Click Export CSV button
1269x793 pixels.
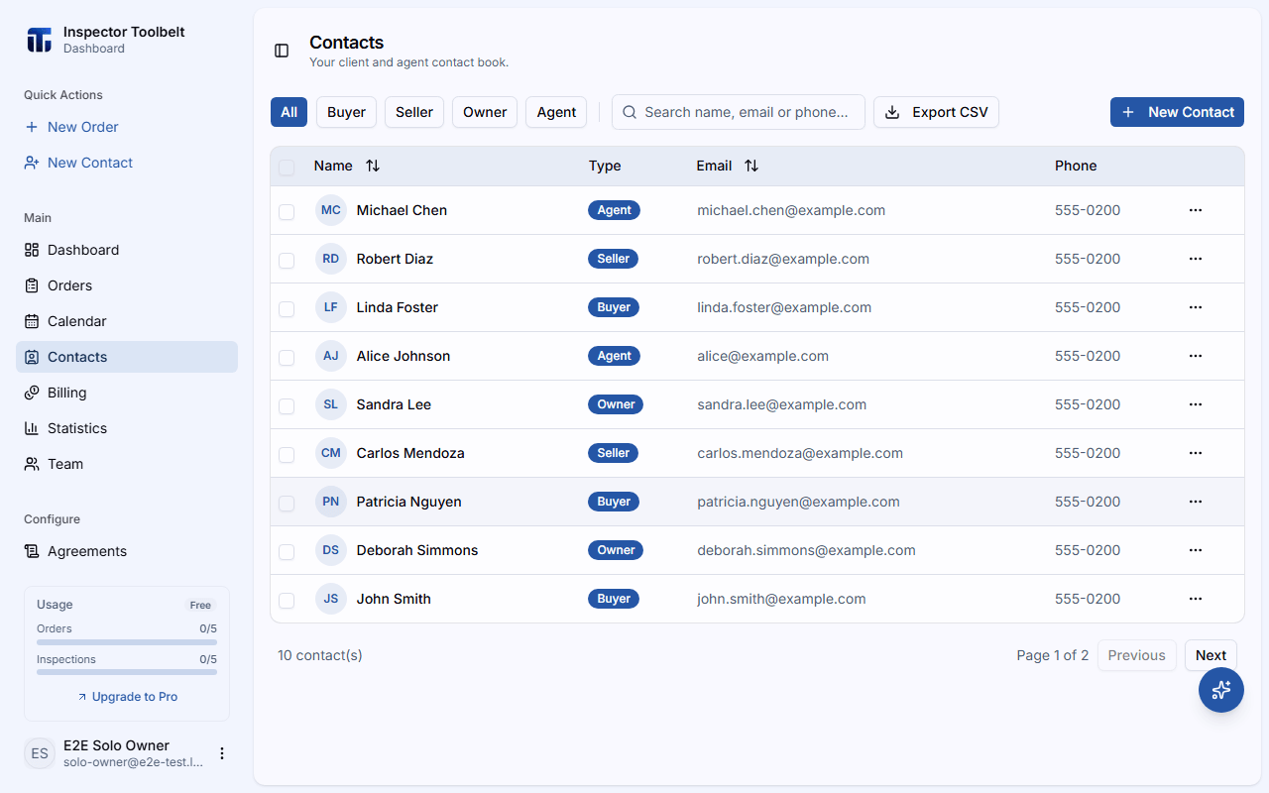(936, 112)
